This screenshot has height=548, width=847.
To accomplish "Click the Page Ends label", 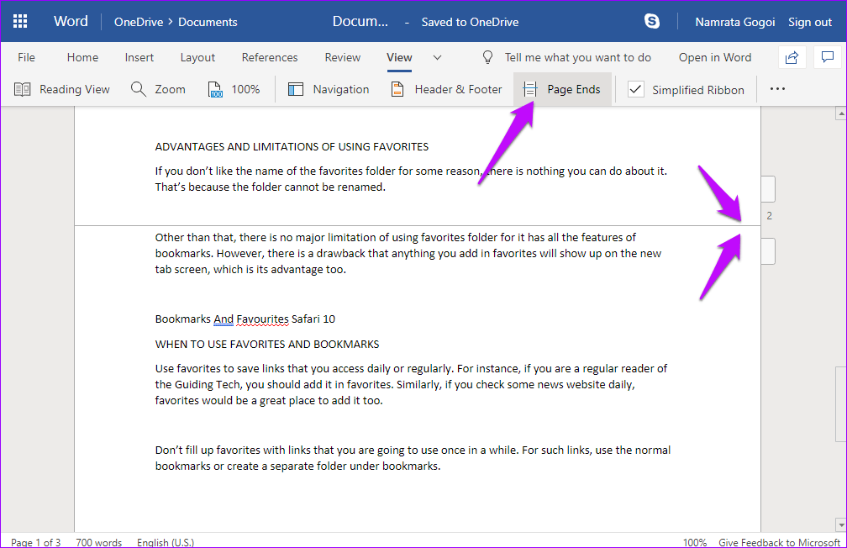I will tap(574, 89).
